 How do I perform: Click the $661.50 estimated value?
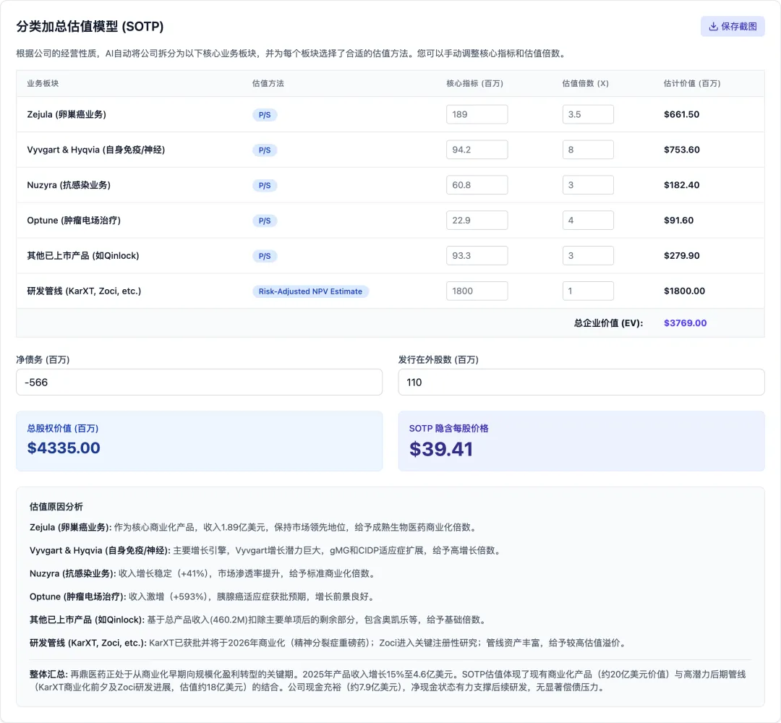(681, 114)
